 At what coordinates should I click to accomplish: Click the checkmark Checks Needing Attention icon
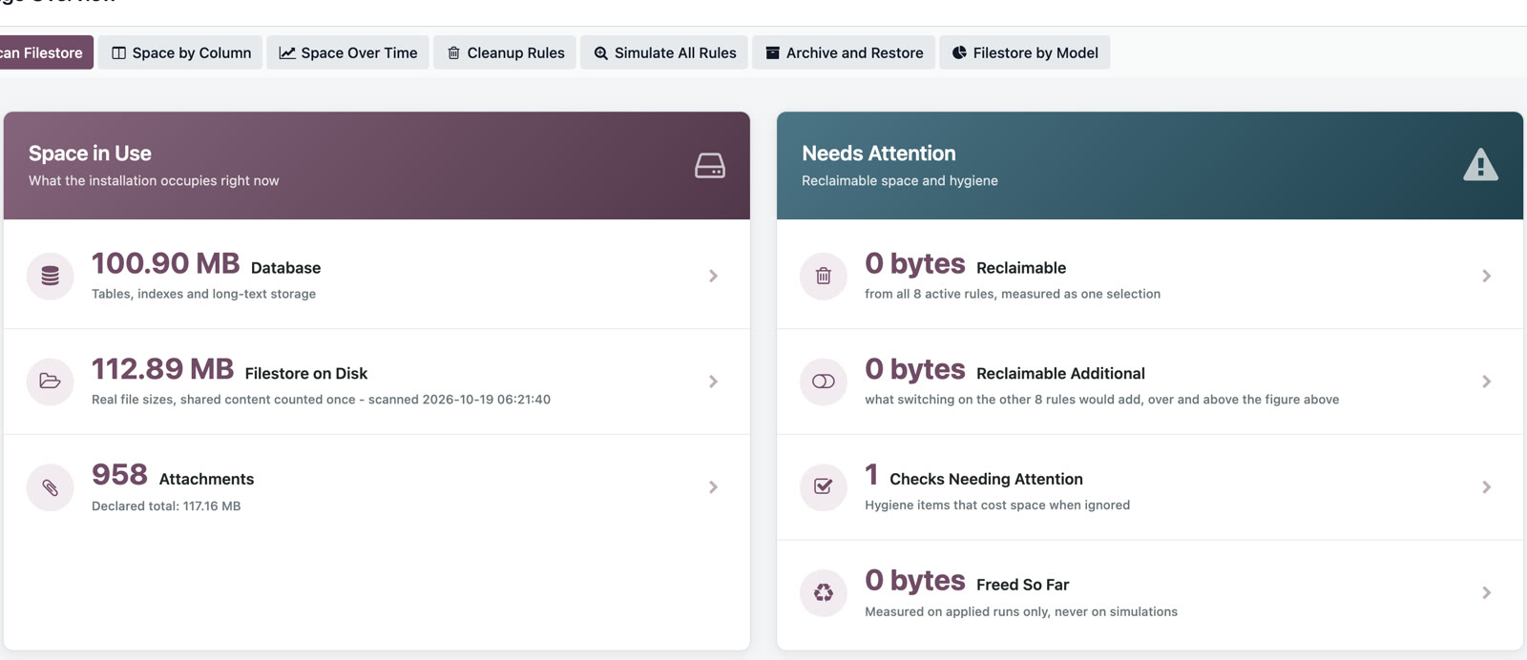[824, 487]
